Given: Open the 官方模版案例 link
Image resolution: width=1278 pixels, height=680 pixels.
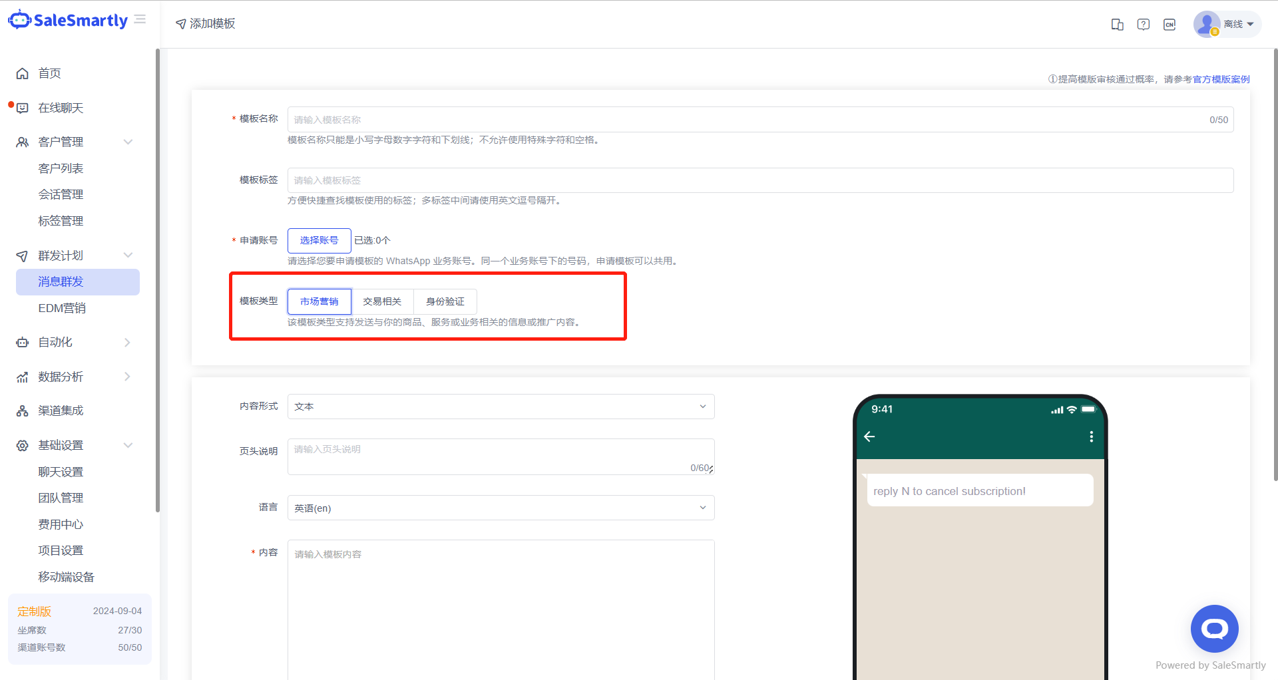Looking at the screenshot, I should (x=1221, y=79).
